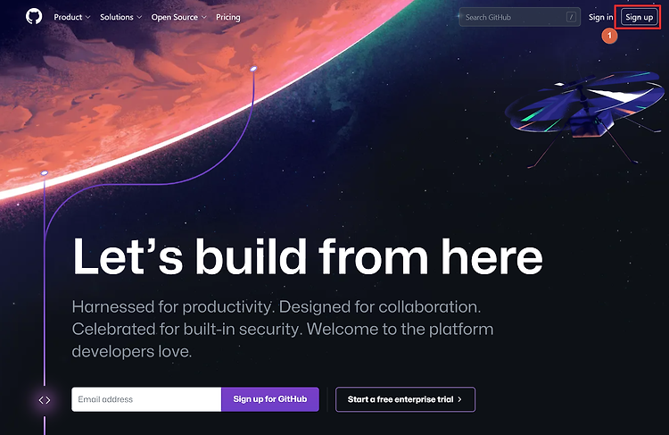Click the GitHub Octocat logo
The height and width of the screenshot is (435, 669).
34,17
